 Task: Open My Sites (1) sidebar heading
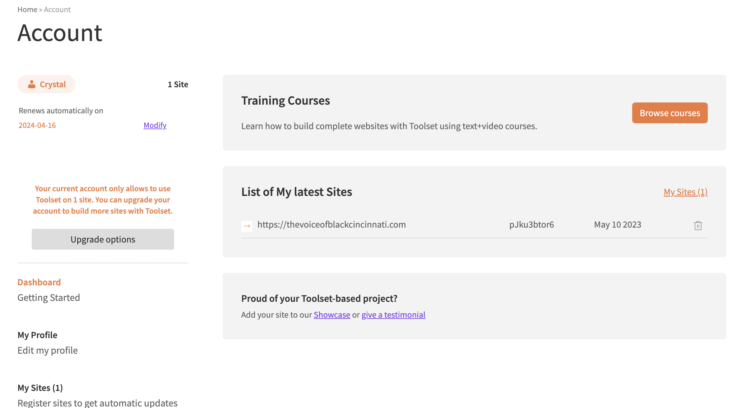coord(40,388)
